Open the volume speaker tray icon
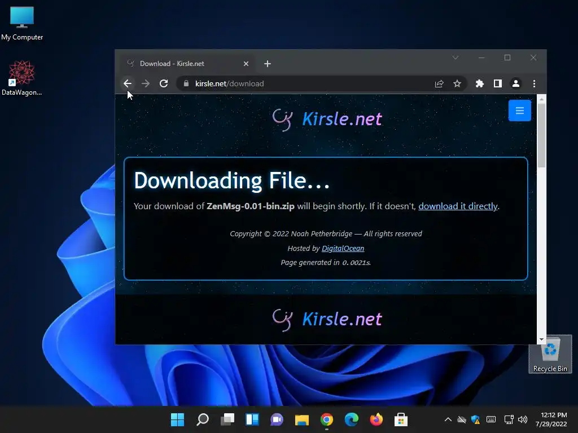Image resolution: width=578 pixels, height=433 pixels. click(x=523, y=419)
